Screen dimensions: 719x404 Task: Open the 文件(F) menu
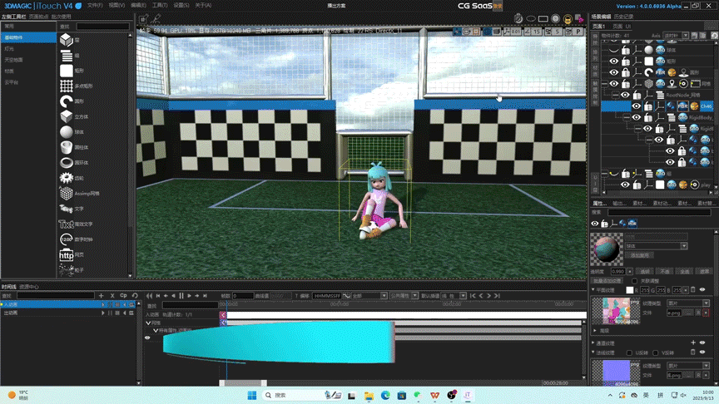pyautogui.click(x=95, y=6)
